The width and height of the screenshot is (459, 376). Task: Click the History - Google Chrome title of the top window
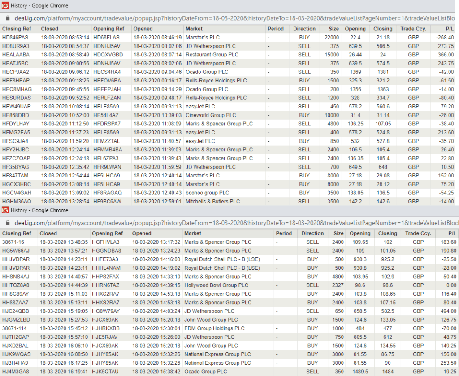pos(39,5)
